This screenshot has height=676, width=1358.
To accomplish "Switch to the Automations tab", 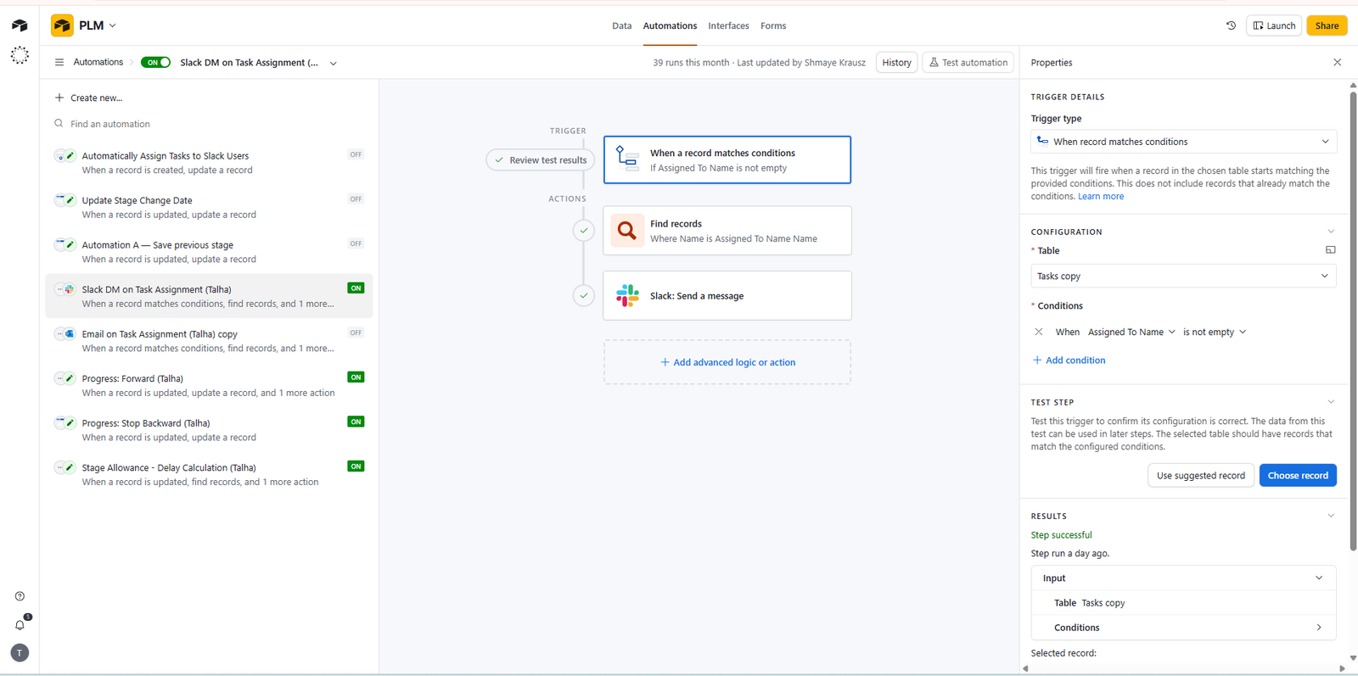I will [670, 25].
